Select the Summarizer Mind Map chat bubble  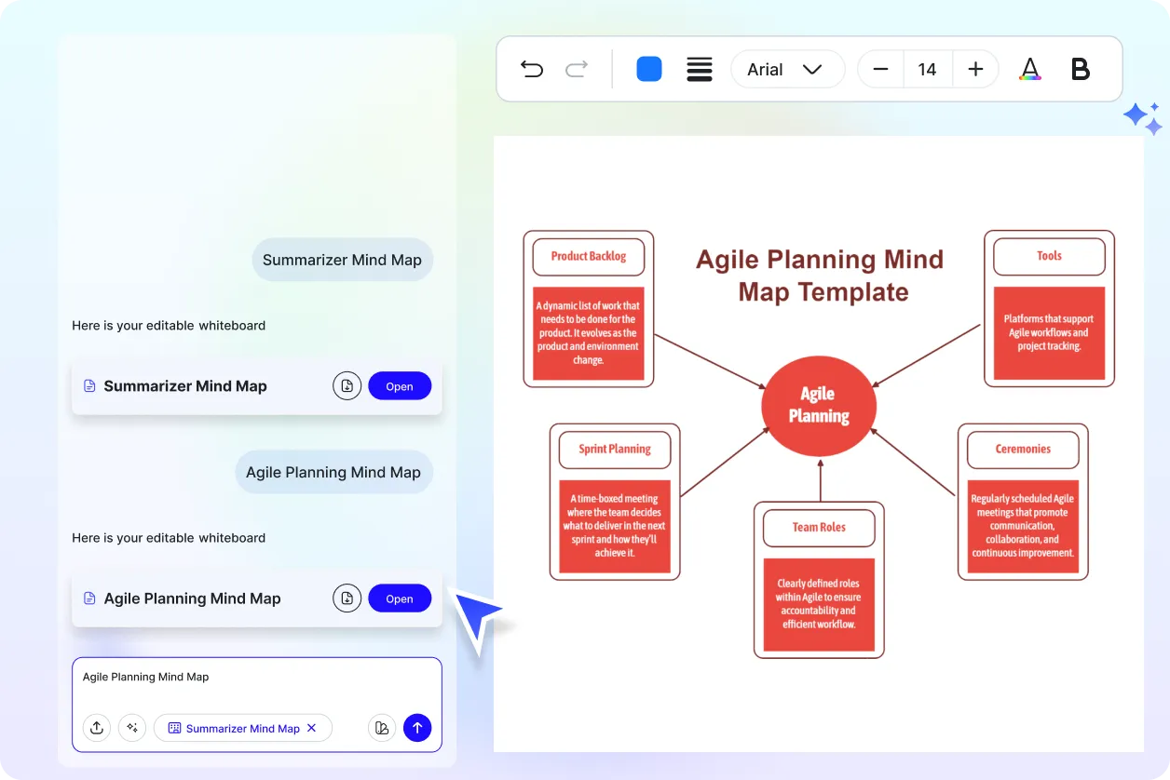point(342,260)
